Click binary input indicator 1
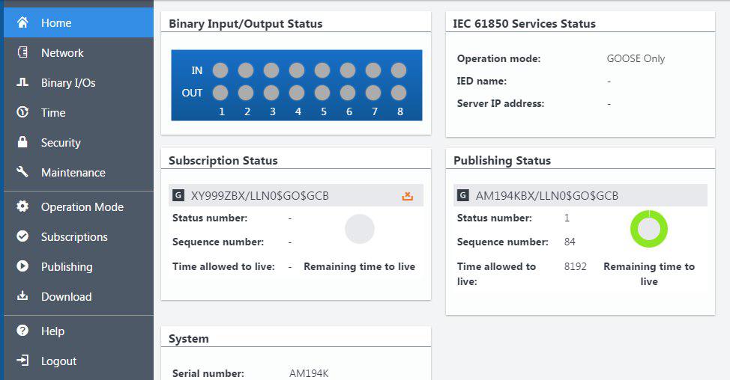730x380 pixels. click(220, 70)
